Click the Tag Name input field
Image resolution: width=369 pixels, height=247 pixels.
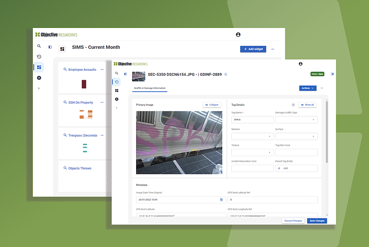coord(252,120)
